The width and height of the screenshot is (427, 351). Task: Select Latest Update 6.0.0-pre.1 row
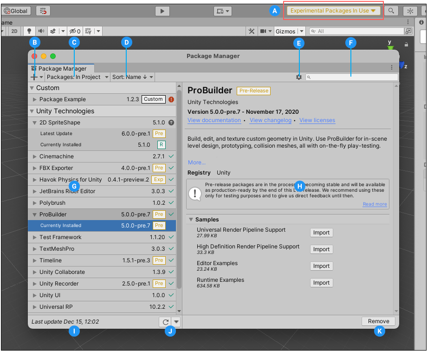[102, 134]
